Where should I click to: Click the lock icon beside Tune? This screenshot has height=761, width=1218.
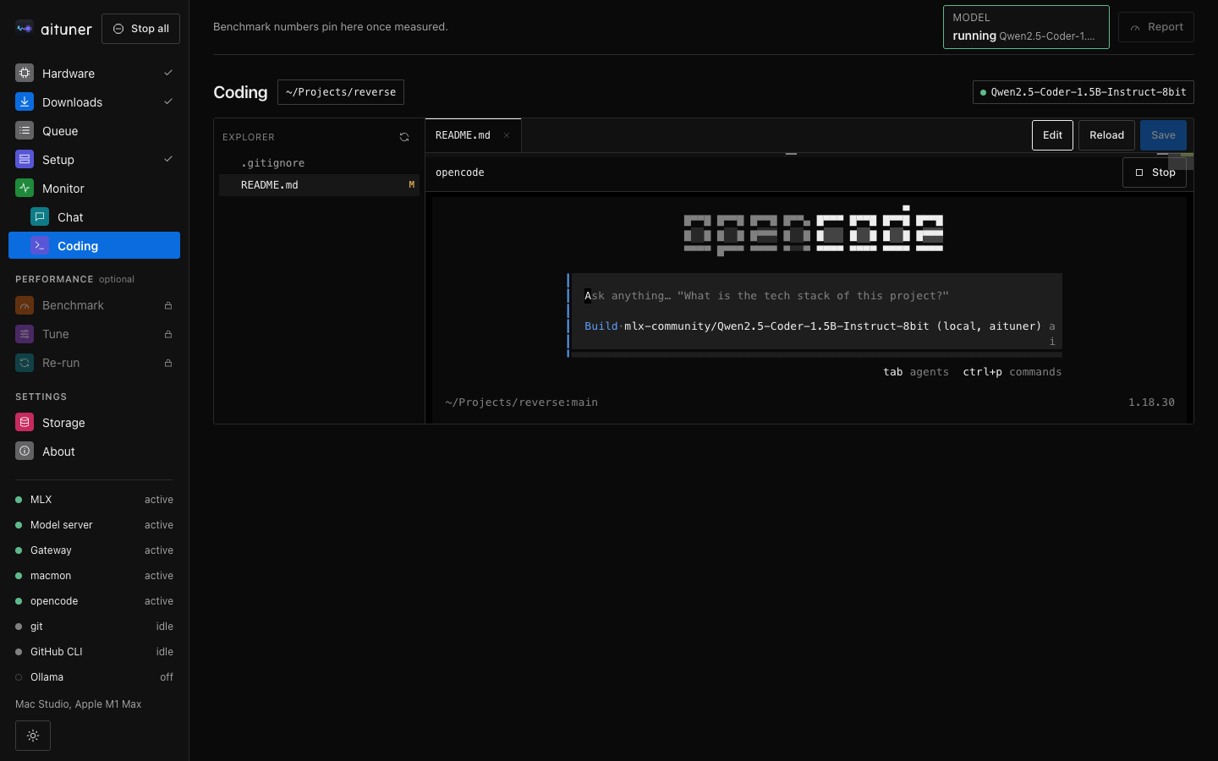(168, 334)
